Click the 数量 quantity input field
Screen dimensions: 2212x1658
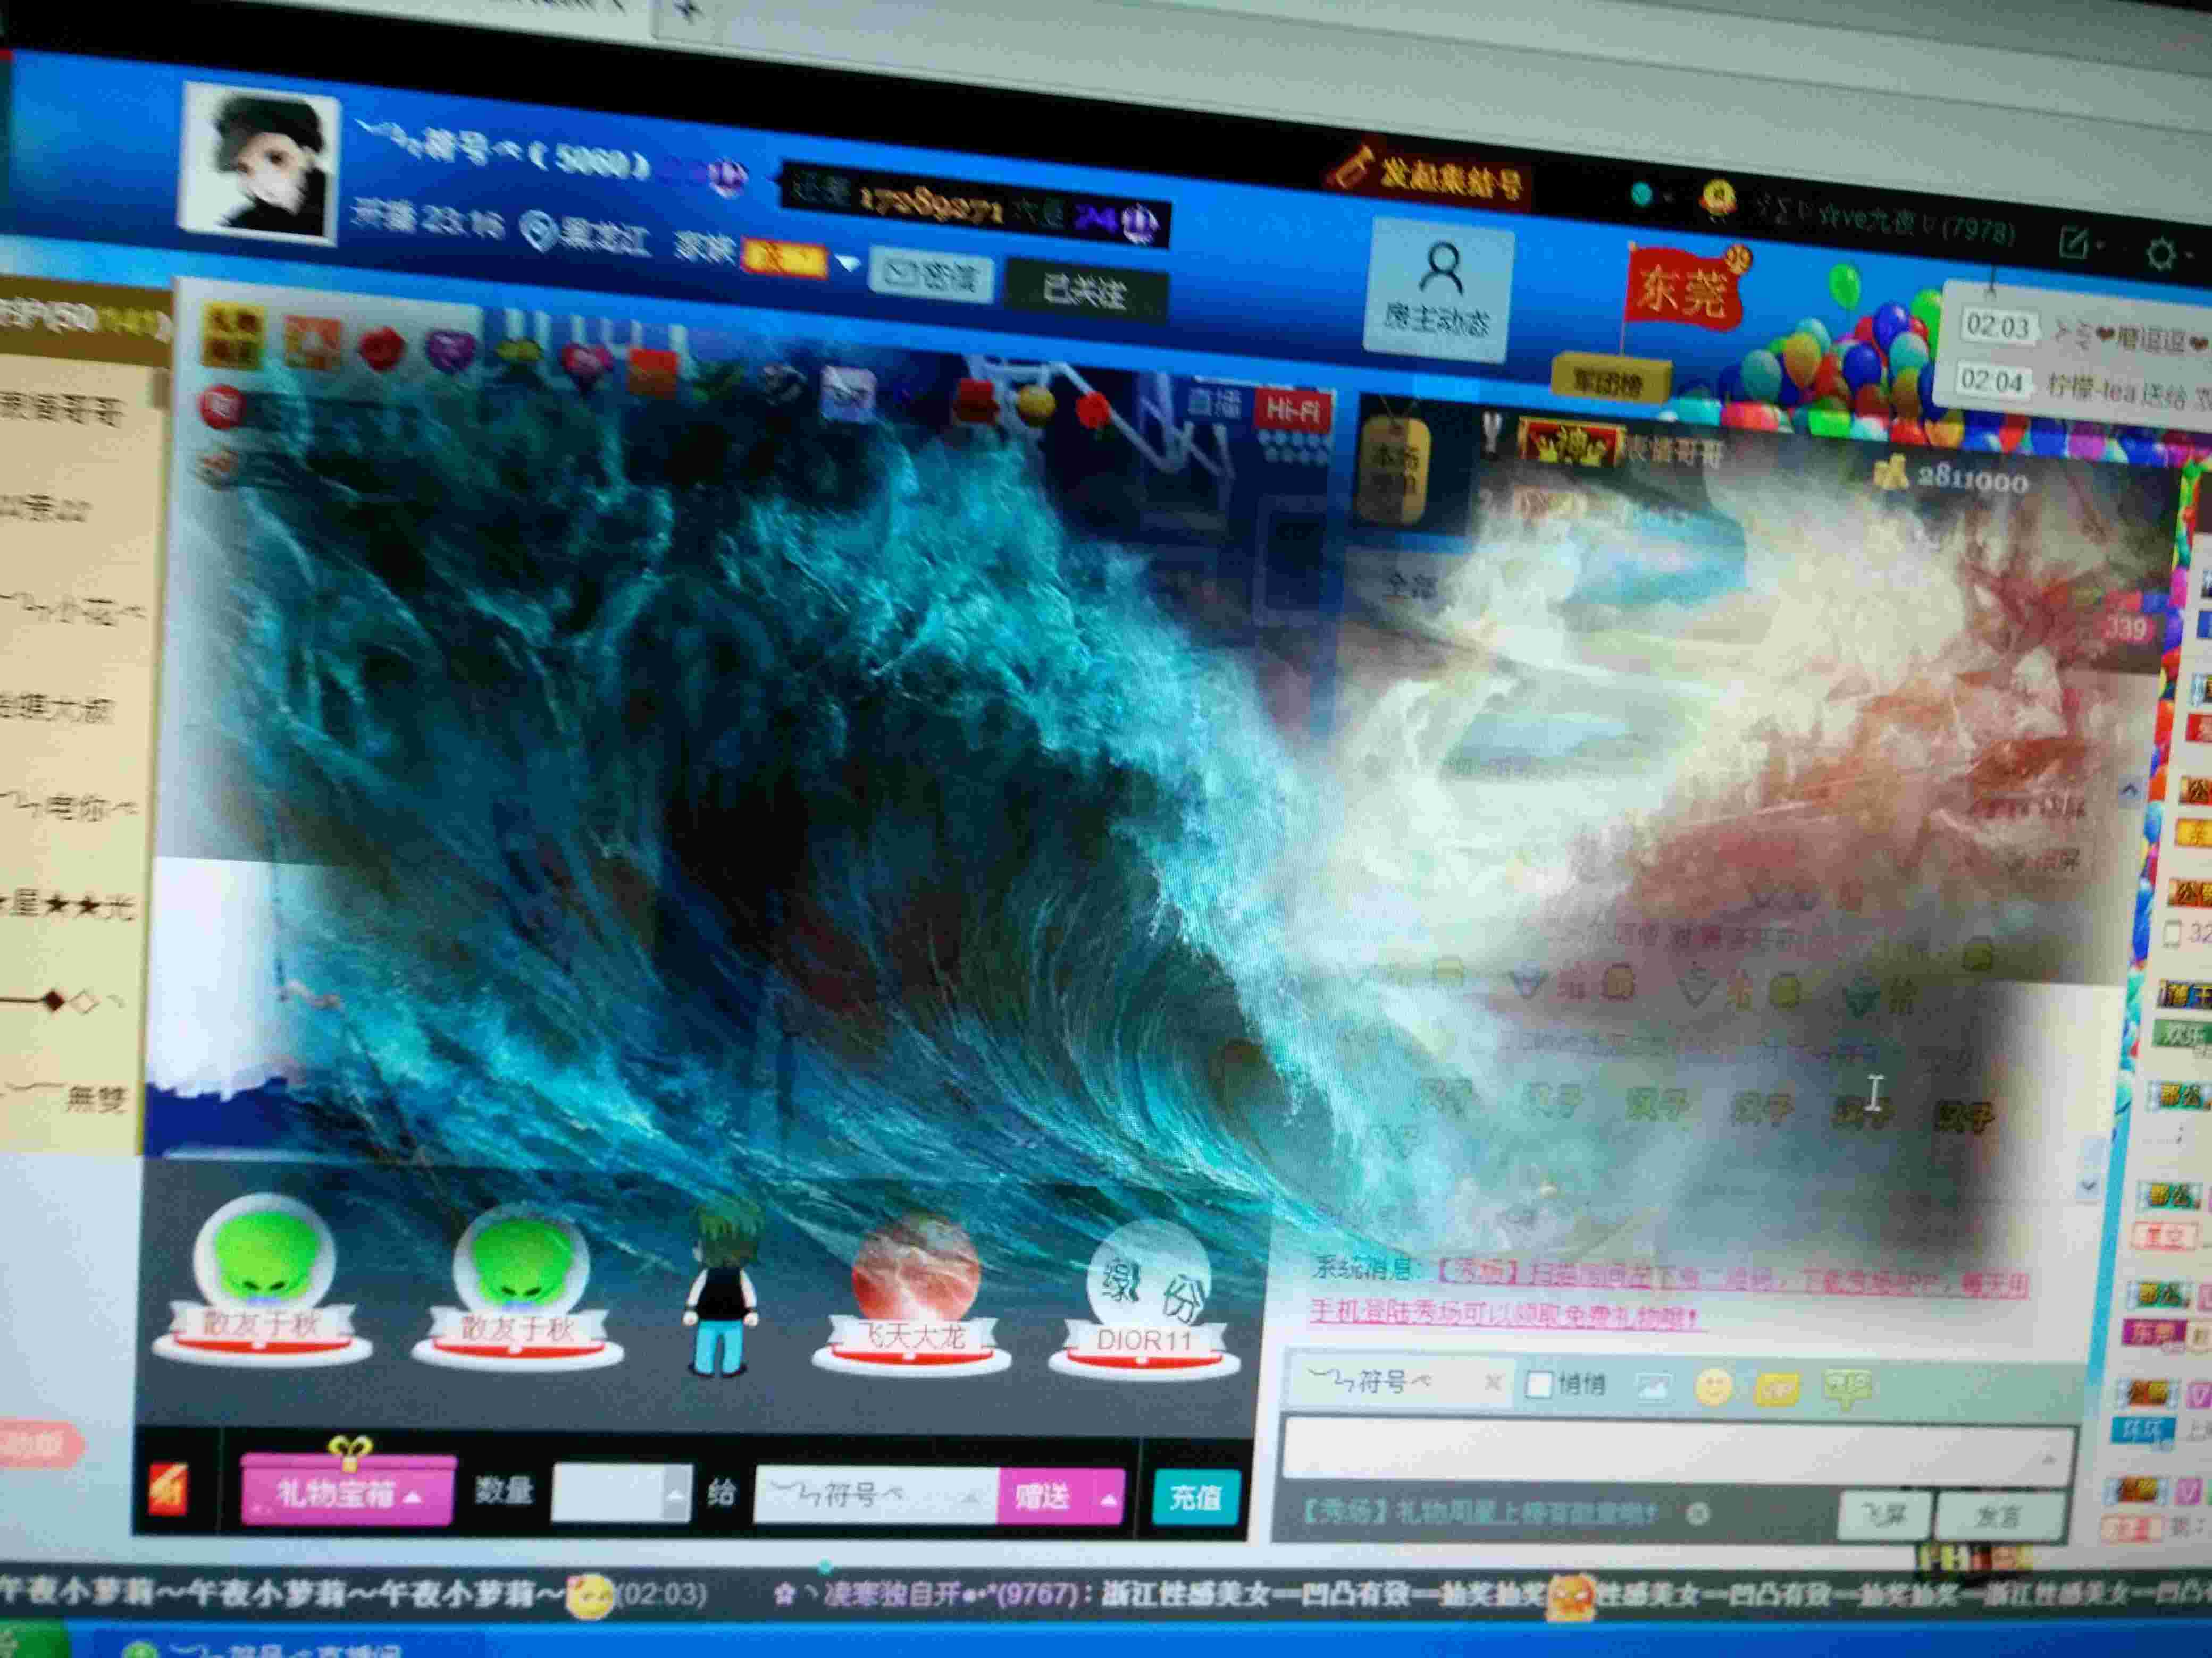[x=608, y=1494]
